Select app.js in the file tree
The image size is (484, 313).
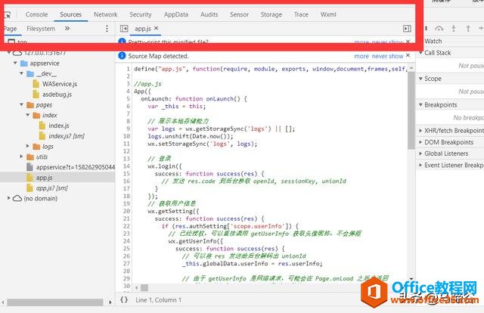coord(44,178)
